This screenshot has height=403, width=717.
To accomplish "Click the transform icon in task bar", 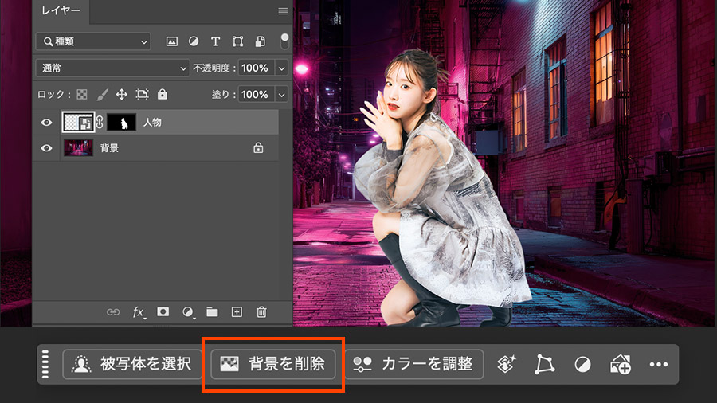I will coord(545,364).
